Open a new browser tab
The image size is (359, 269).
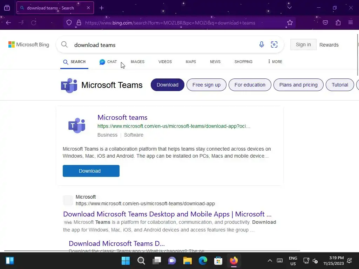coord(101,8)
